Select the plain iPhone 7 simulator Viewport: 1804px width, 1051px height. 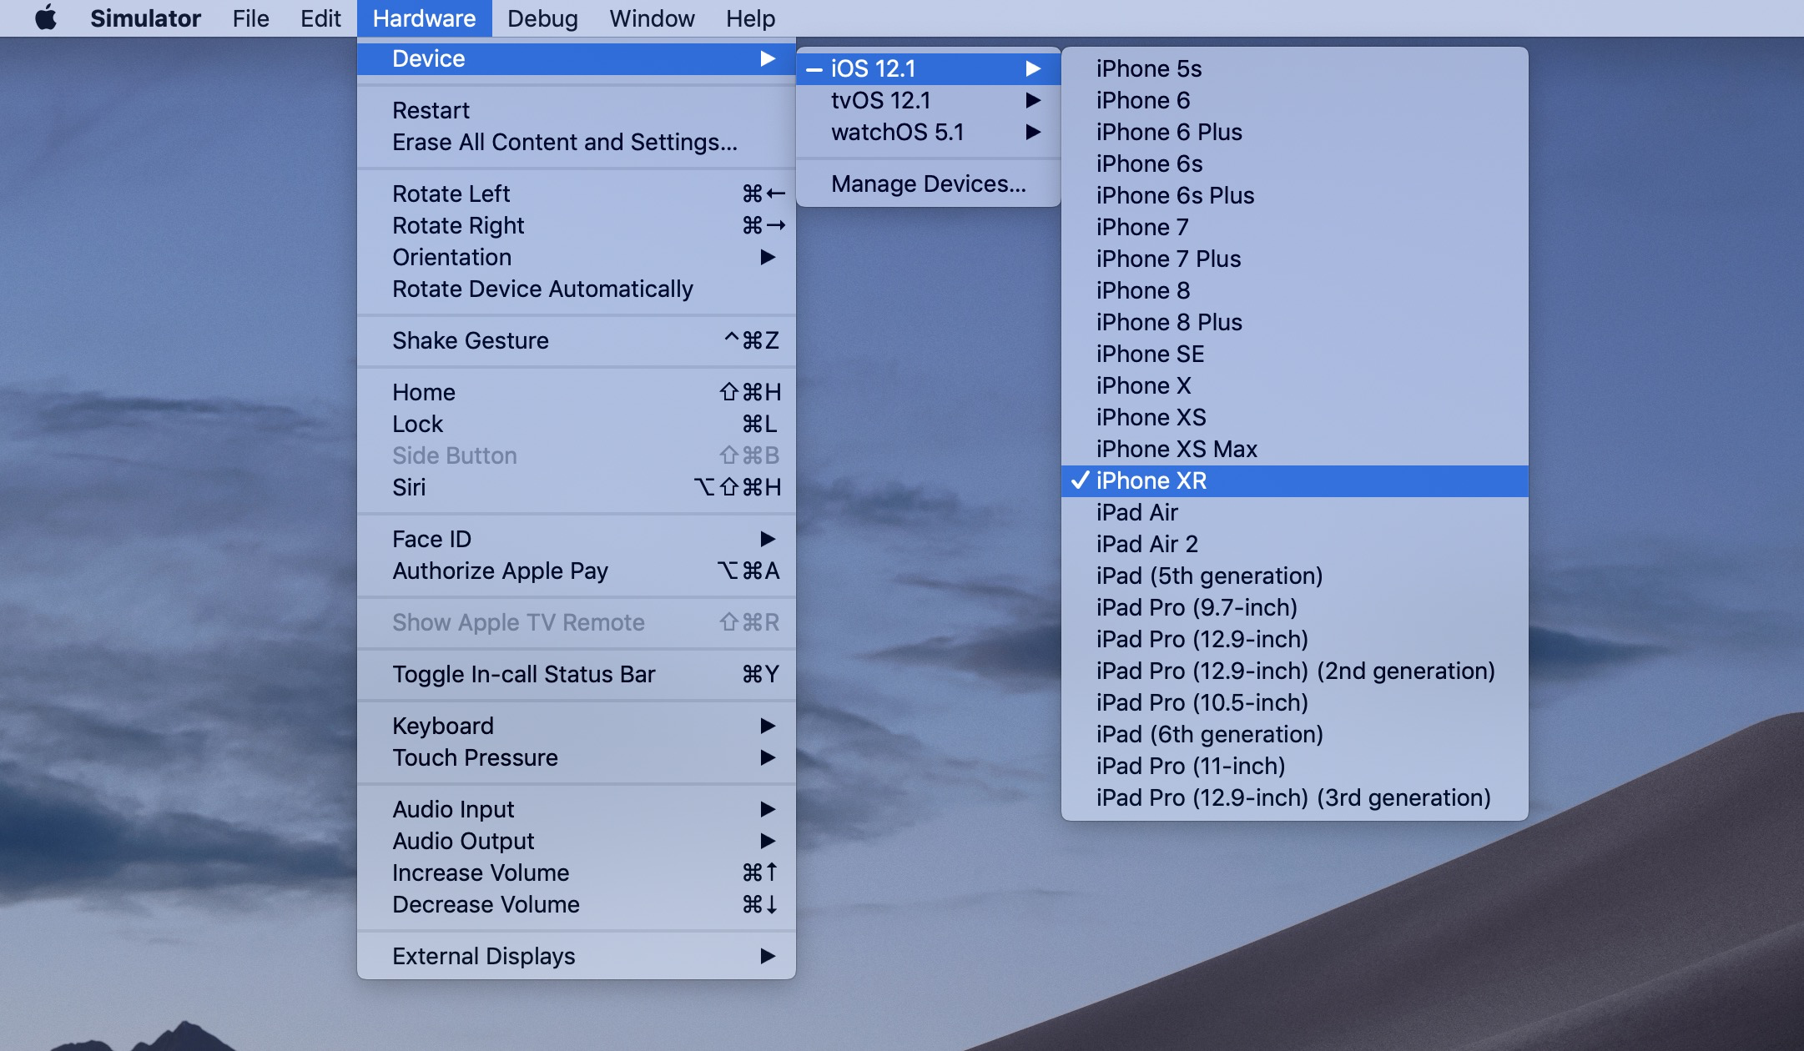click(1294, 227)
